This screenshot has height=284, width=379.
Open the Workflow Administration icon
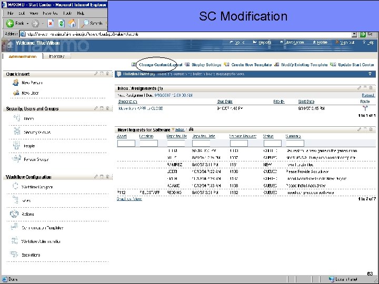click(x=15, y=240)
